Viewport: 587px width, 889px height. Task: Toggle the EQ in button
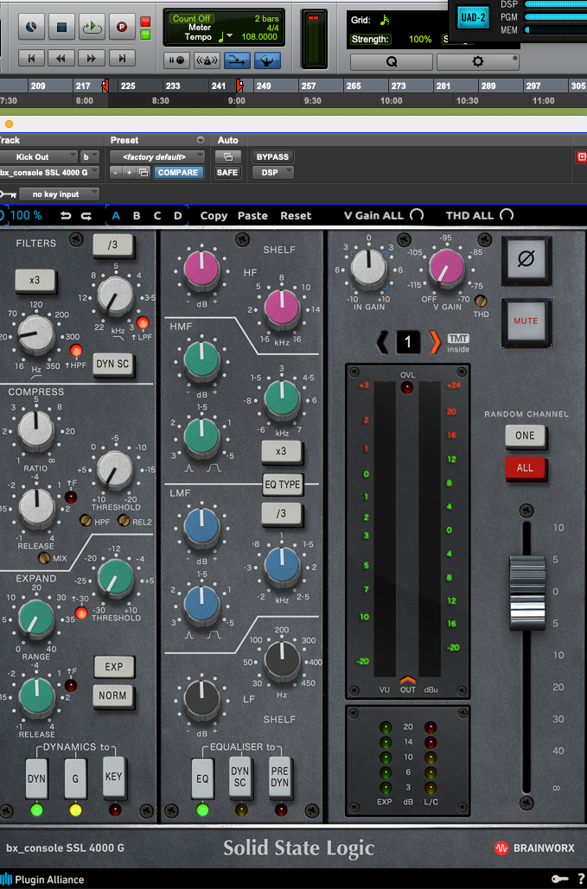202,779
